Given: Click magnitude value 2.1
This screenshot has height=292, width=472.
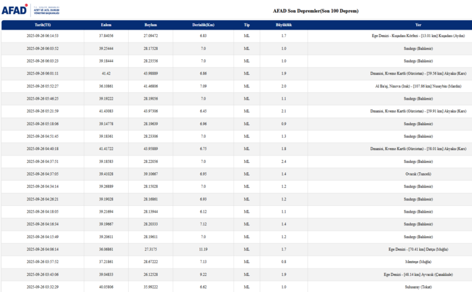Looking at the screenshot, I should point(284,111).
